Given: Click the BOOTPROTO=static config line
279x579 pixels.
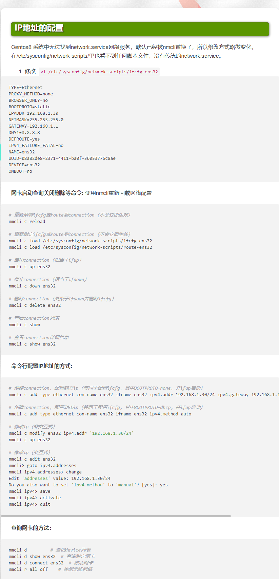Looking at the screenshot, I should coord(29,107).
